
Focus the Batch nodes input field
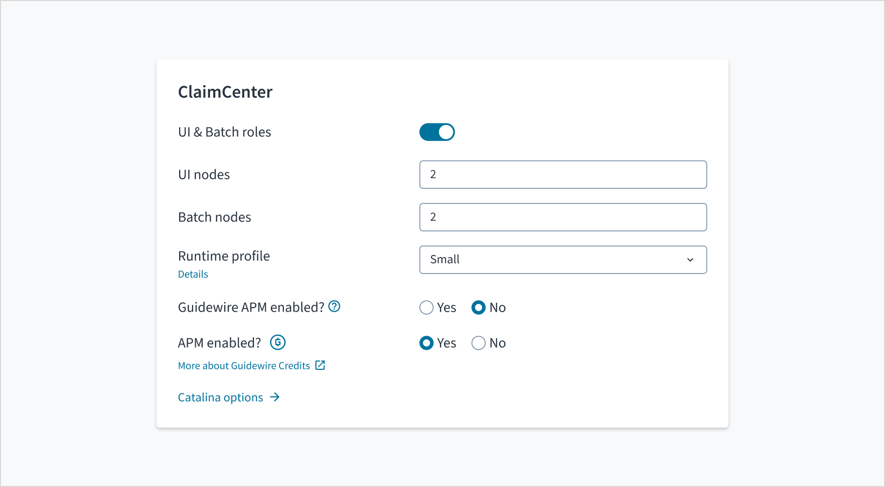point(563,217)
